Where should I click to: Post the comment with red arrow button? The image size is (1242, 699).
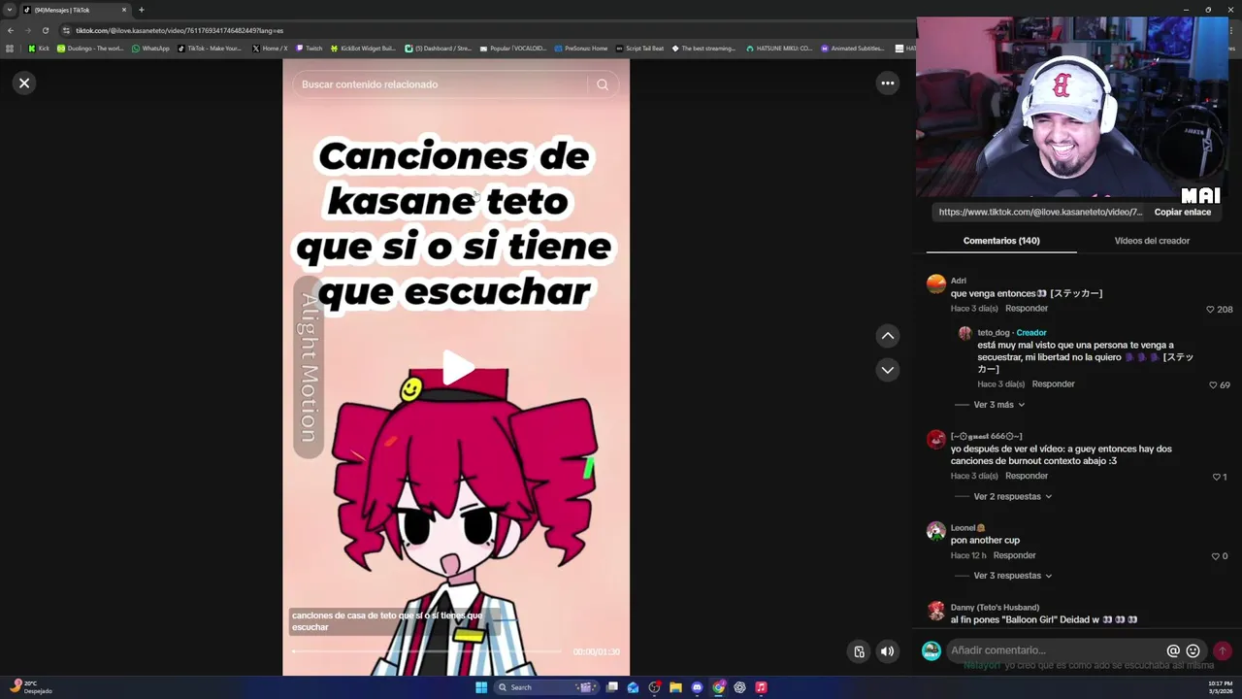(1222, 650)
